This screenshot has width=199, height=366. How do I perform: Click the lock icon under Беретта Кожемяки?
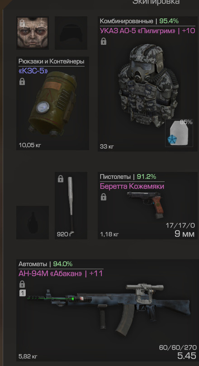[104, 197]
